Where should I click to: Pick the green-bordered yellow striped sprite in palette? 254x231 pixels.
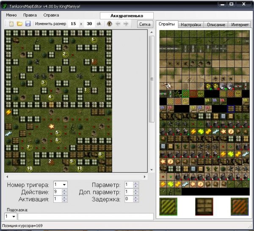(x=185, y=94)
